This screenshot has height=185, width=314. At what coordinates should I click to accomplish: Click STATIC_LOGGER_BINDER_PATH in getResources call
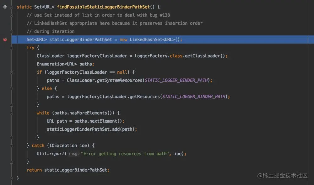[x=194, y=97]
